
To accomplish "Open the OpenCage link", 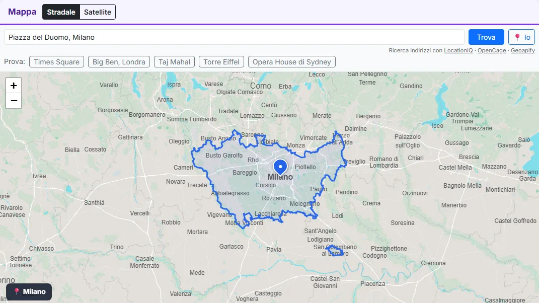I will [x=492, y=50].
